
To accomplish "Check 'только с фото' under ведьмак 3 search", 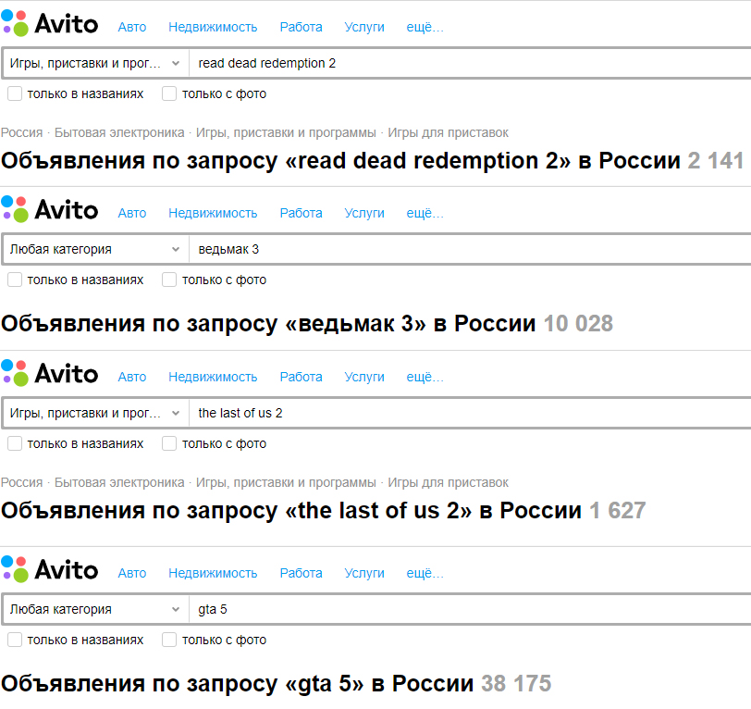I will point(169,280).
